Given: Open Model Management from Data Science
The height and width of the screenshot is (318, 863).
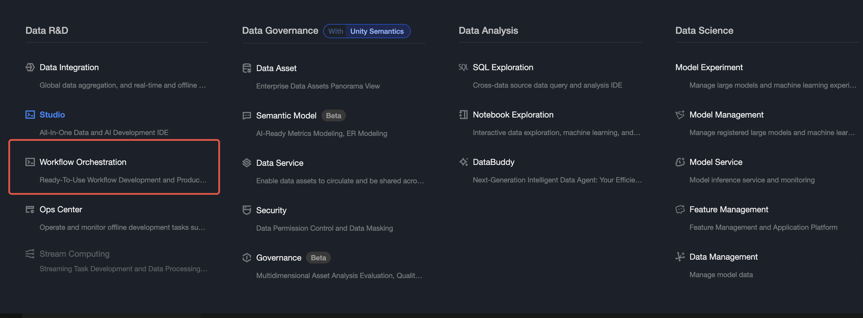Looking at the screenshot, I should [726, 115].
